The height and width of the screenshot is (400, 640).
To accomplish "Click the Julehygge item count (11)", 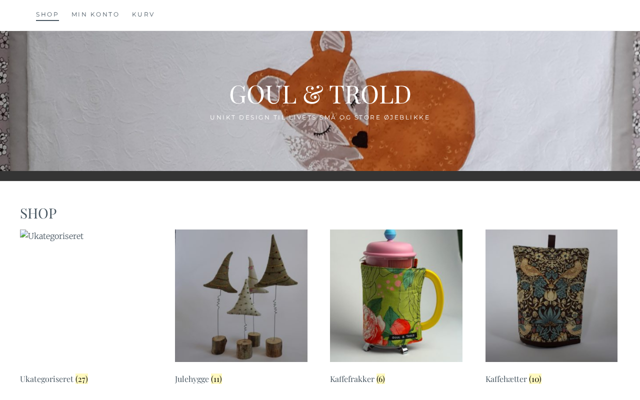I will click(216, 379).
